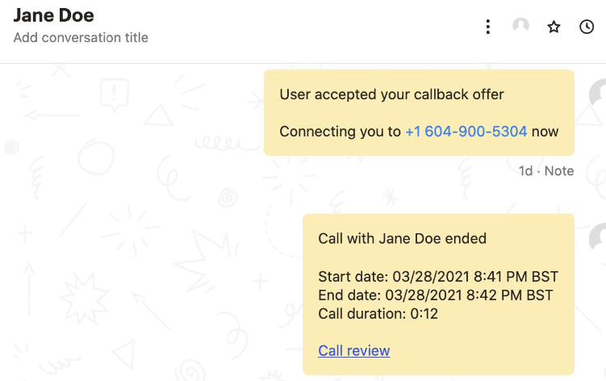Image resolution: width=606 pixels, height=381 pixels.
Task: Click the 'Call with Jane Doe ended' text
Action: click(x=402, y=238)
